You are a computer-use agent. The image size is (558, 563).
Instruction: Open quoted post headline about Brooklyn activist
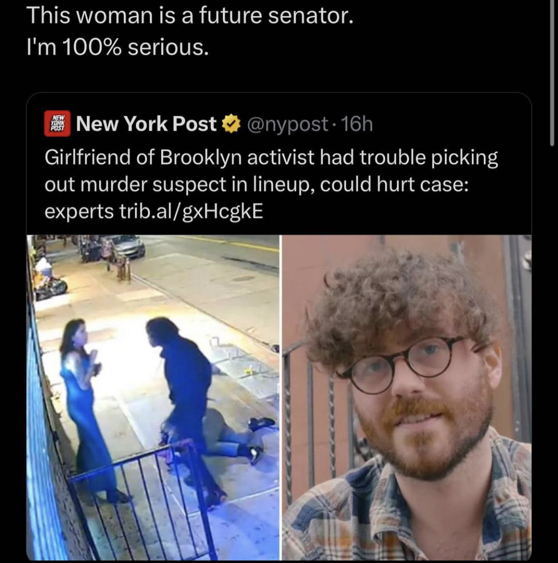[271, 184]
